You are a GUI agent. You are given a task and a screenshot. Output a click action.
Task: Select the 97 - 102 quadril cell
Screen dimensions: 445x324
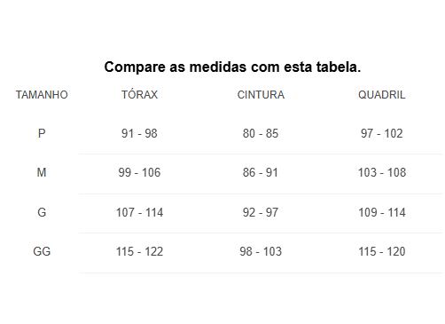point(382,133)
